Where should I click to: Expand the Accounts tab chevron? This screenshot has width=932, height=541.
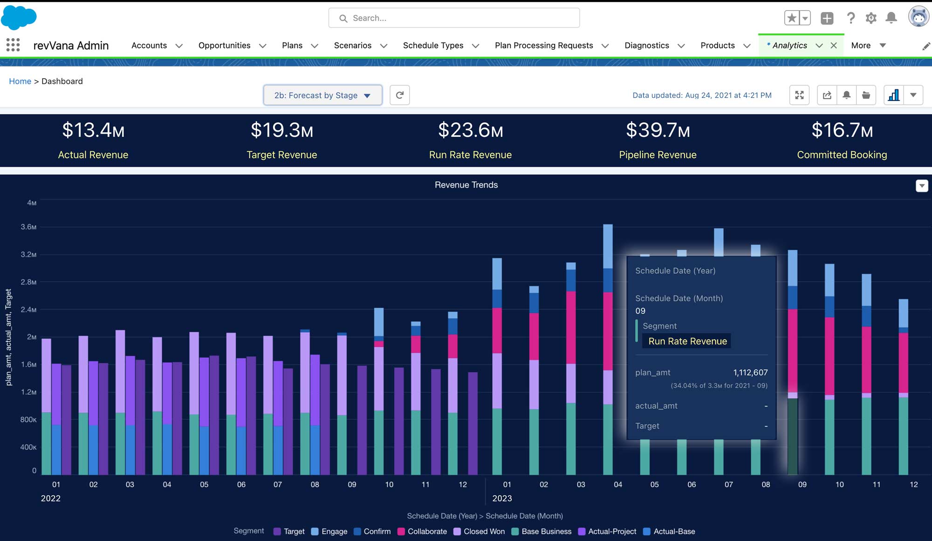click(179, 46)
